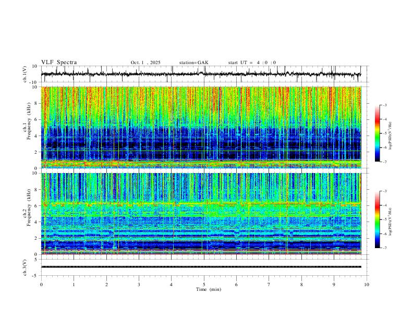Screen dimensions: 413x319
Task: Click the 'ch.1(V)' waveform axis label
Action: 25,74
